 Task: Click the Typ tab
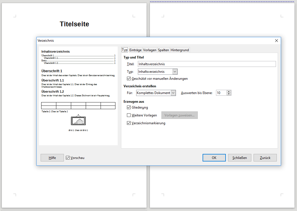tap(125, 50)
